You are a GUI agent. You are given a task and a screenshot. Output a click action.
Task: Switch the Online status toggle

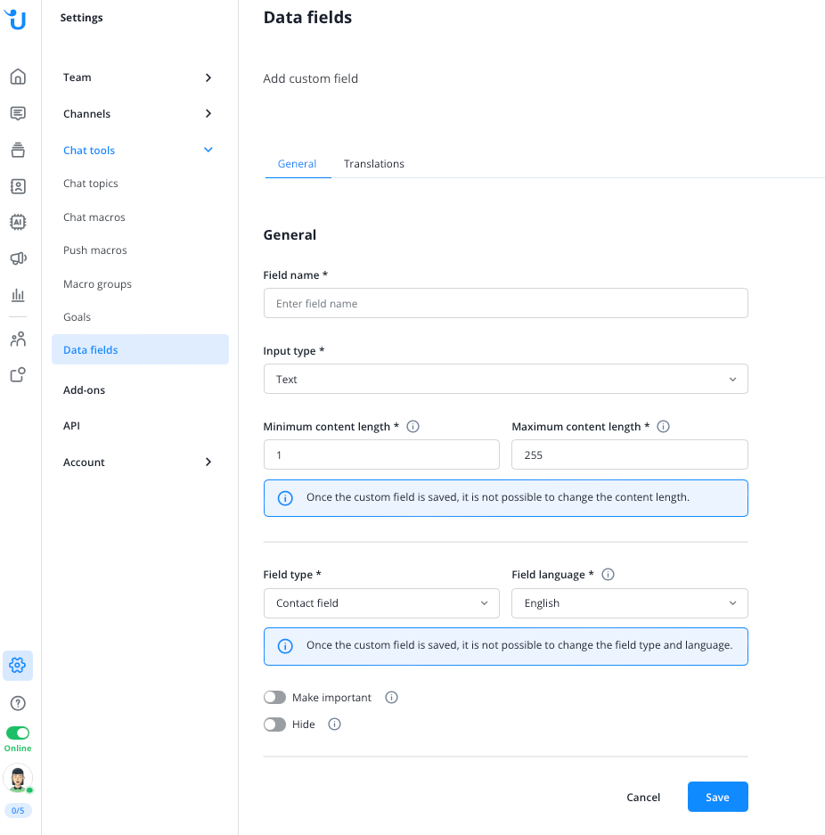click(18, 733)
